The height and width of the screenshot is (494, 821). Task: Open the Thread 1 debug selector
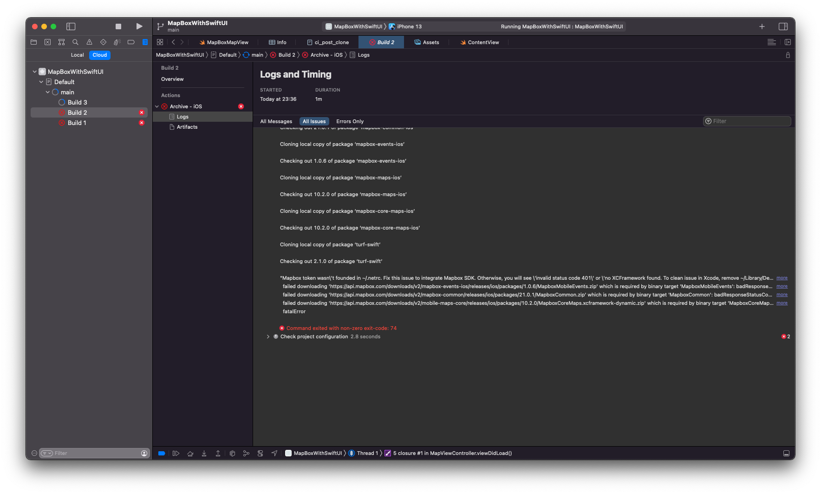pyautogui.click(x=364, y=453)
